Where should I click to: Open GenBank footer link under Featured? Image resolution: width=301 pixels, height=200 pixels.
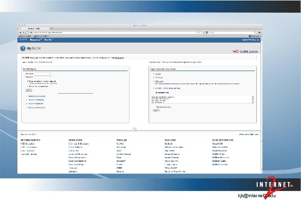tap(168, 144)
